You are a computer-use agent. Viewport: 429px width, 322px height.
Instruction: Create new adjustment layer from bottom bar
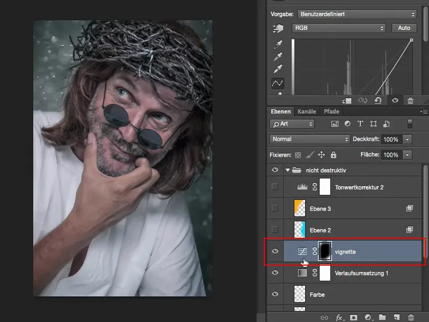point(368,317)
